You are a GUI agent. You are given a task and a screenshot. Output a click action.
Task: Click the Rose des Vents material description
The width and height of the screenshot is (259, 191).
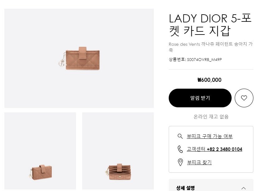pos(211,47)
